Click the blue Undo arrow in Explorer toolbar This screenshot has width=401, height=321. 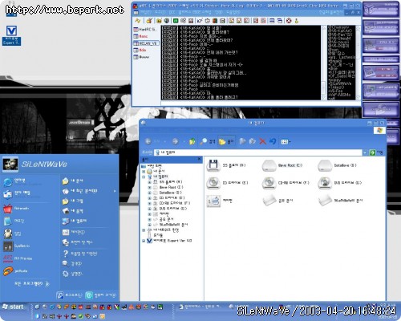pyautogui.click(x=273, y=141)
